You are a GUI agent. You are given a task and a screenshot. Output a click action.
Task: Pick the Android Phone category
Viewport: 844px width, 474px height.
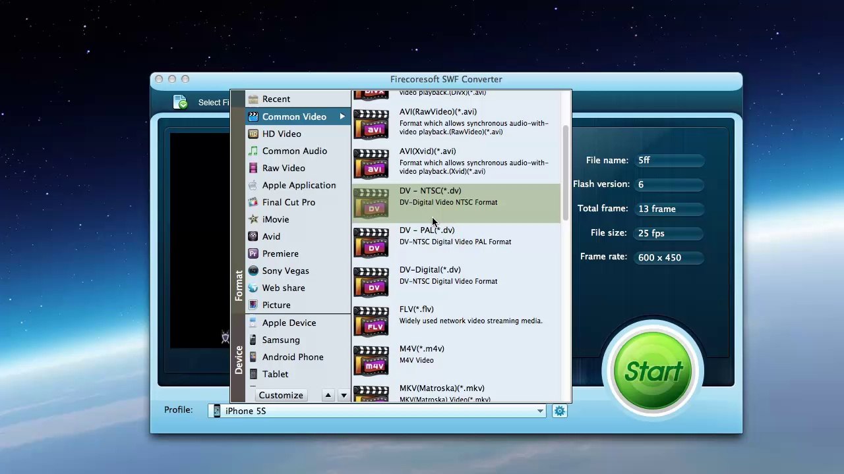tap(298, 357)
